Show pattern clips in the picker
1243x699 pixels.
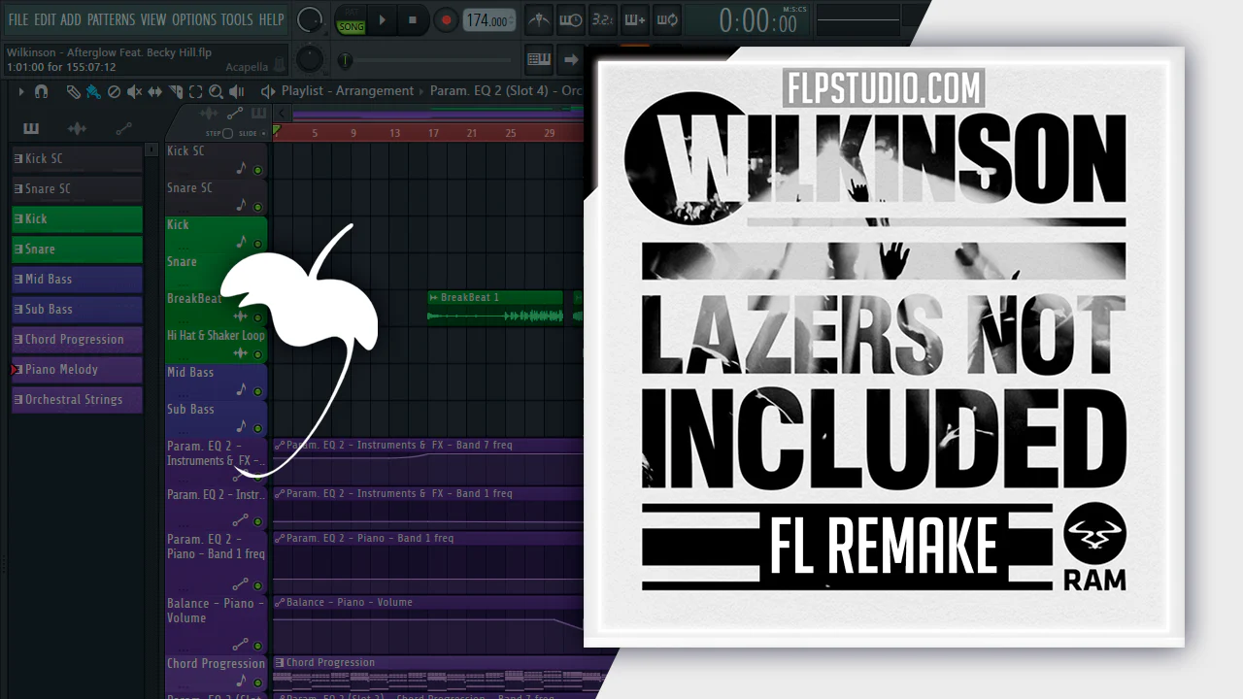point(31,128)
